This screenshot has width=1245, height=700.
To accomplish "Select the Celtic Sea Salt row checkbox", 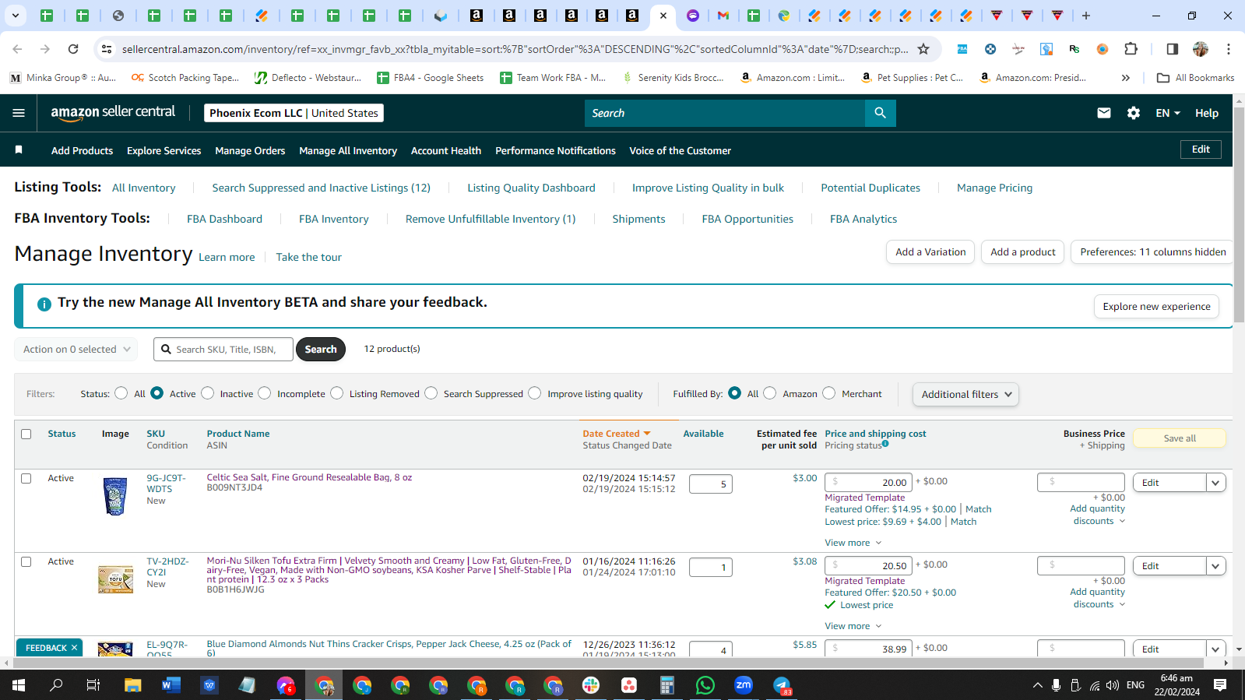I will (x=26, y=478).
